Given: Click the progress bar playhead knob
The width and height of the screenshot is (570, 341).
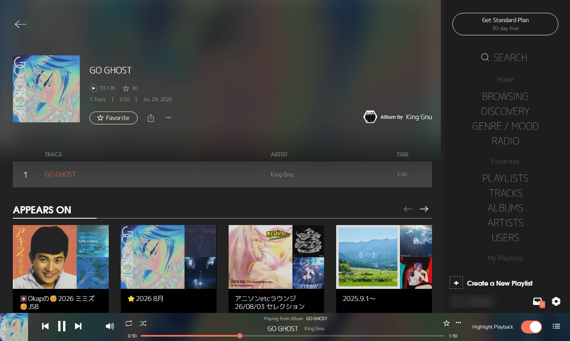Looking at the screenshot, I should point(240,336).
